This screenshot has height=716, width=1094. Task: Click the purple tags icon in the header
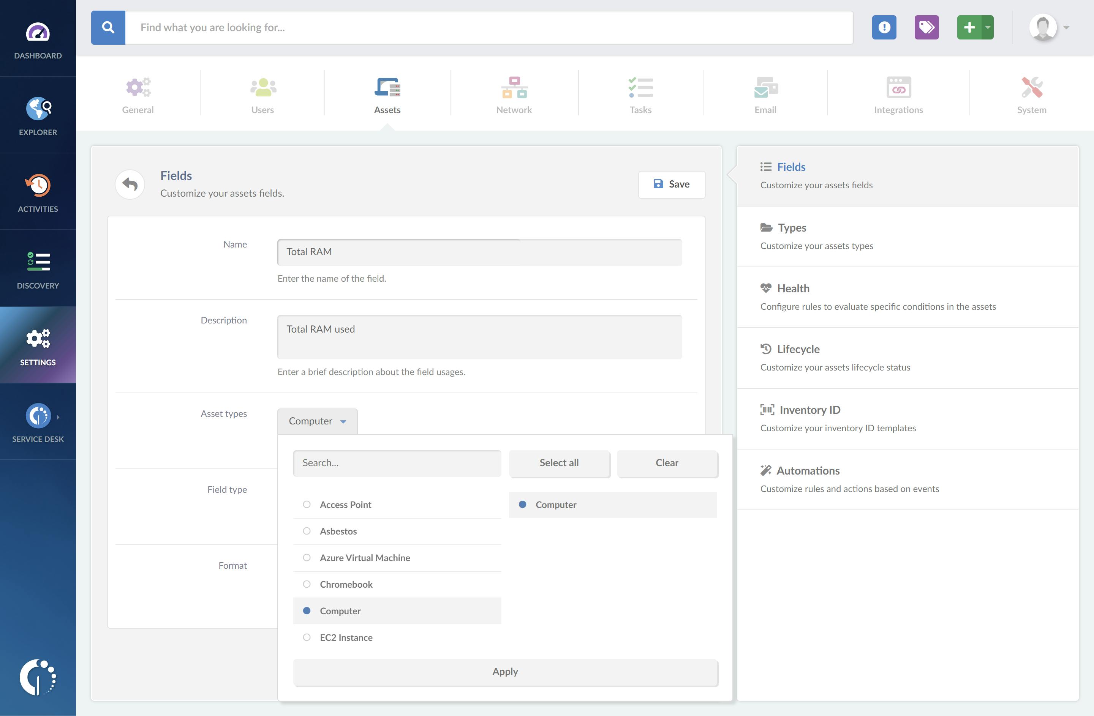(x=927, y=27)
